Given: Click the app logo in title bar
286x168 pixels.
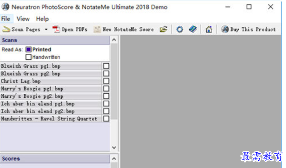Looking at the screenshot, I should pos(5,7).
